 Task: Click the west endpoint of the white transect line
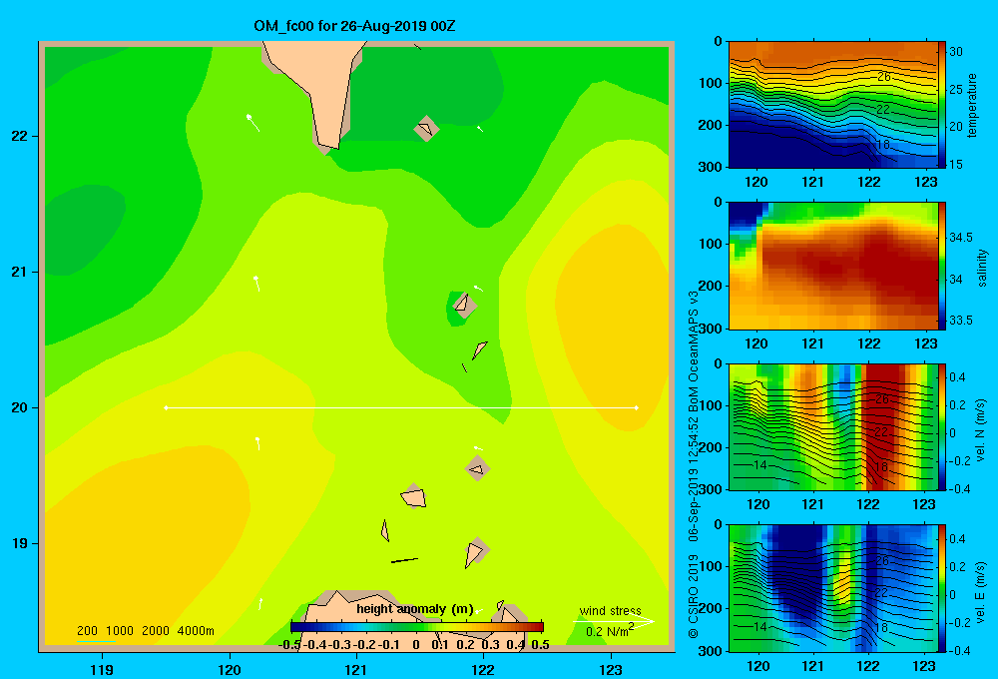166,407
